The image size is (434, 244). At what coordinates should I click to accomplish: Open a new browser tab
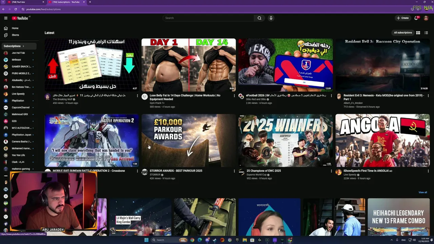click(90, 2)
